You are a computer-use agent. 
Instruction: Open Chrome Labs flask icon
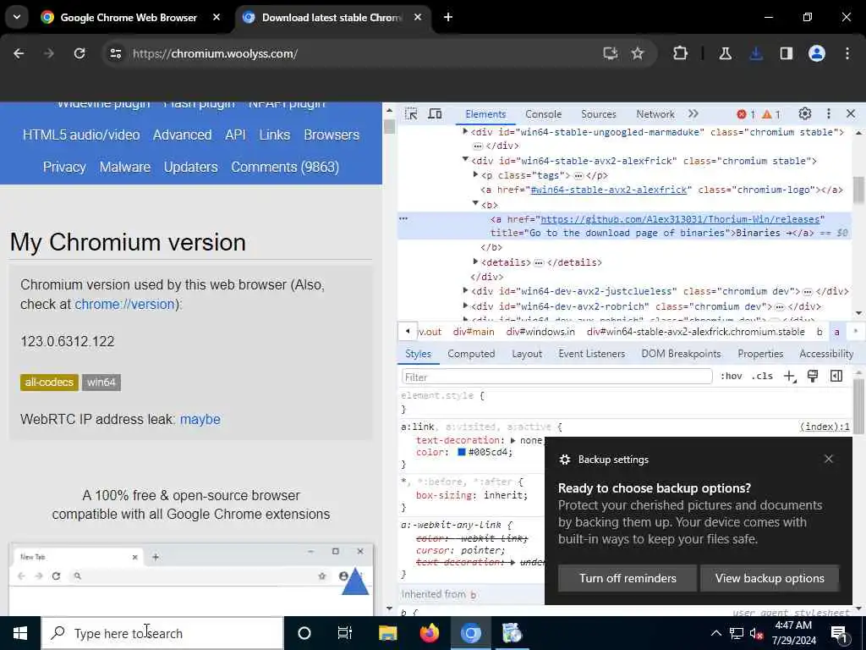point(725,53)
